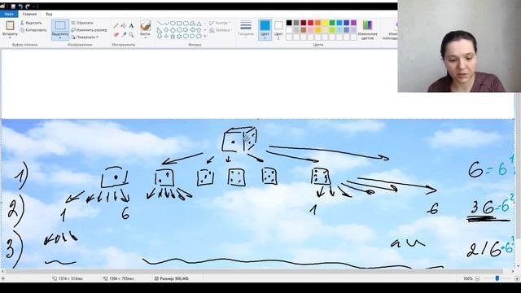Open the Контур outline dropdown

click(221, 23)
